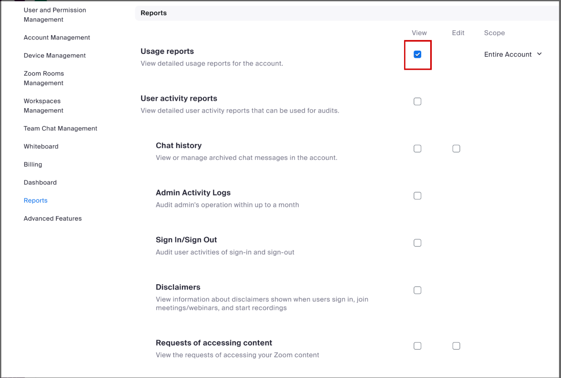561x378 pixels.
Task: Click the chevron next to Entire Account
Action: tap(539, 54)
